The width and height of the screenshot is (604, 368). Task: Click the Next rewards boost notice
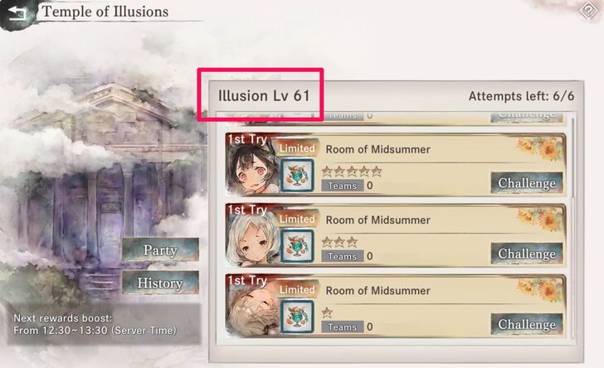95,325
